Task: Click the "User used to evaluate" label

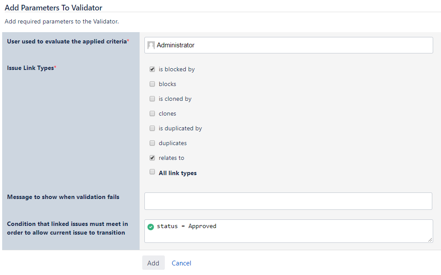Action: (x=67, y=41)
